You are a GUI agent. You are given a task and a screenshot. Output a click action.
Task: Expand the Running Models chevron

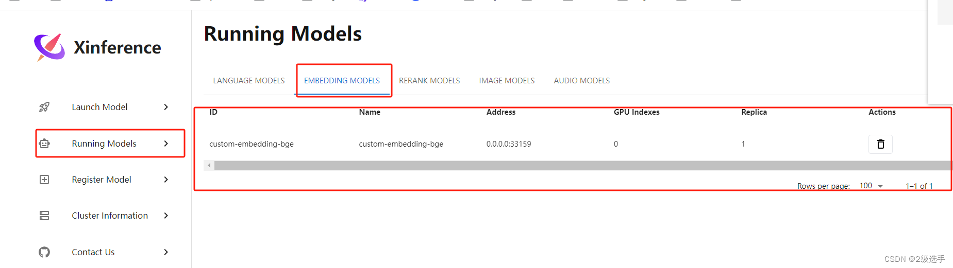(x=166, y=144)
